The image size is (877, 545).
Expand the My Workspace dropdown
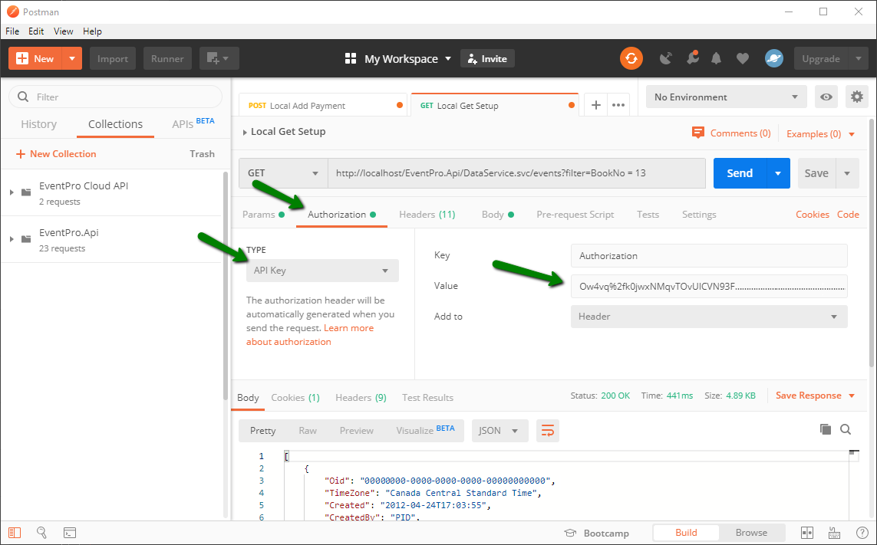point(448,59)
